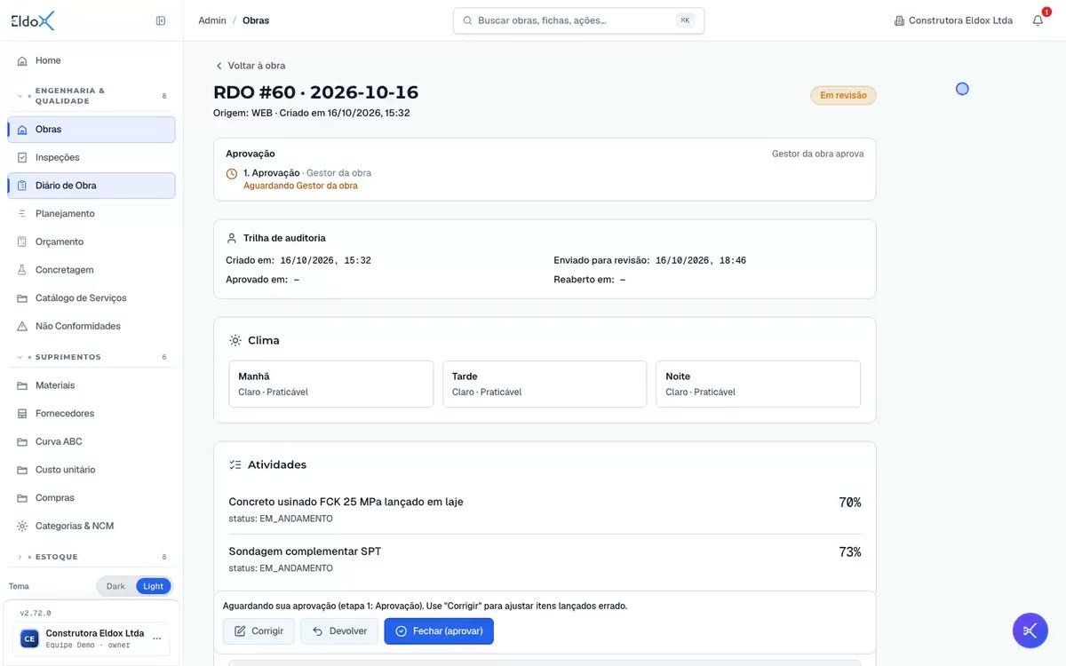Click the Devolver button
The image size is (1066, 666).
[339, 631]
